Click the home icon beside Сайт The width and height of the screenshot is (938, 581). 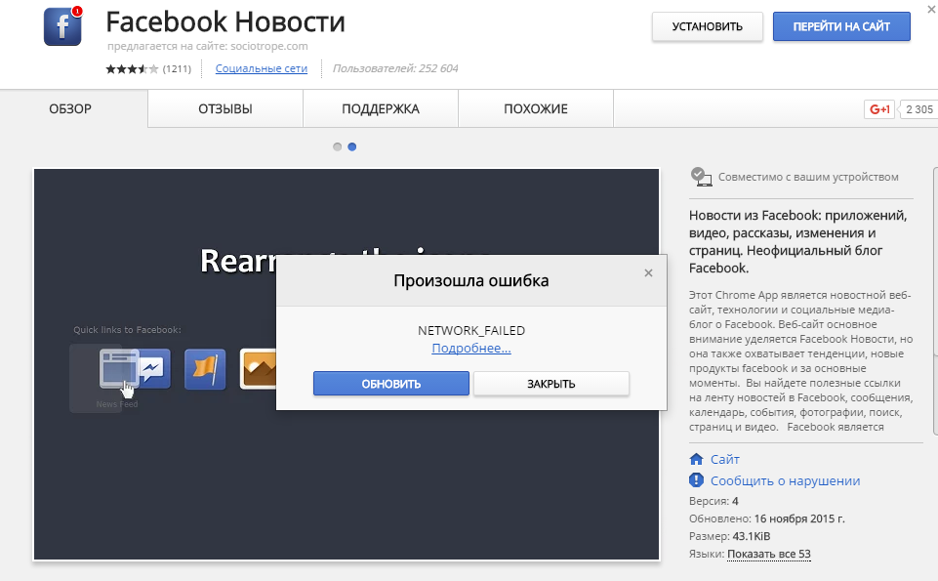tap(696, 460)
